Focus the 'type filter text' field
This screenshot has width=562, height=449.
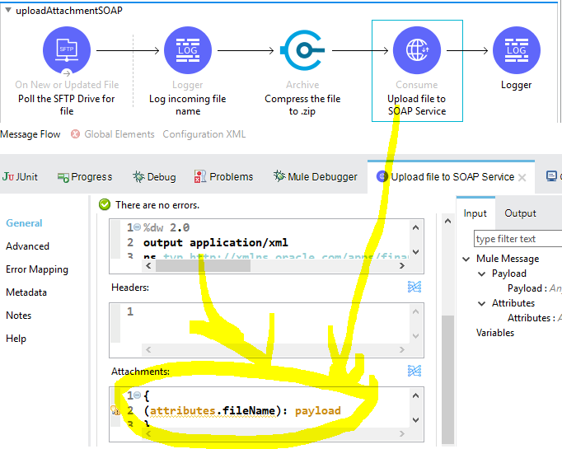518,239
